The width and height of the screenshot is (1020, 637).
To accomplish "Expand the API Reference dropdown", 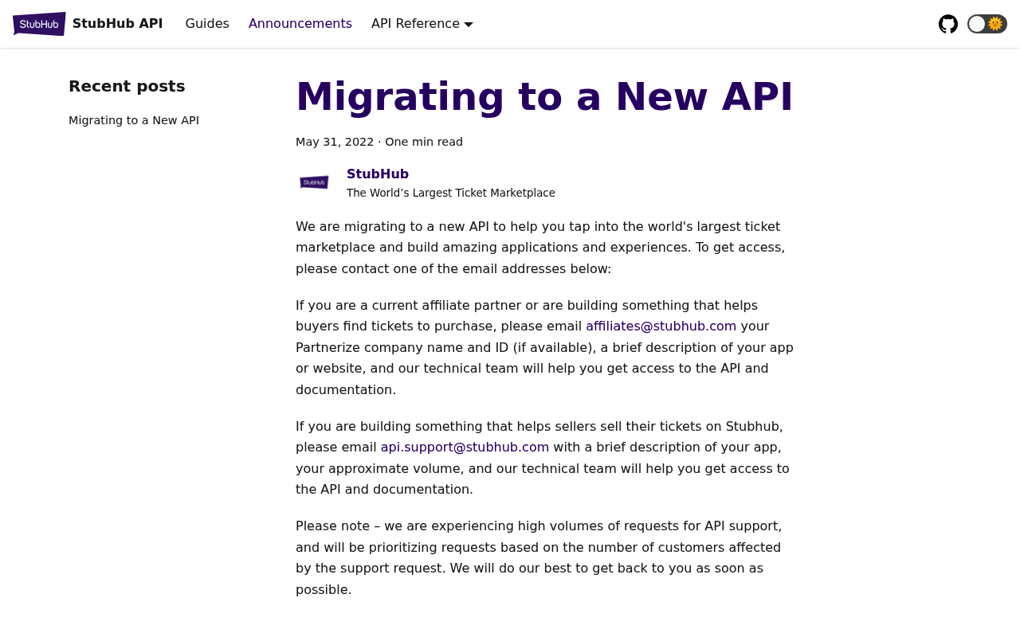I will pos(422,24).
